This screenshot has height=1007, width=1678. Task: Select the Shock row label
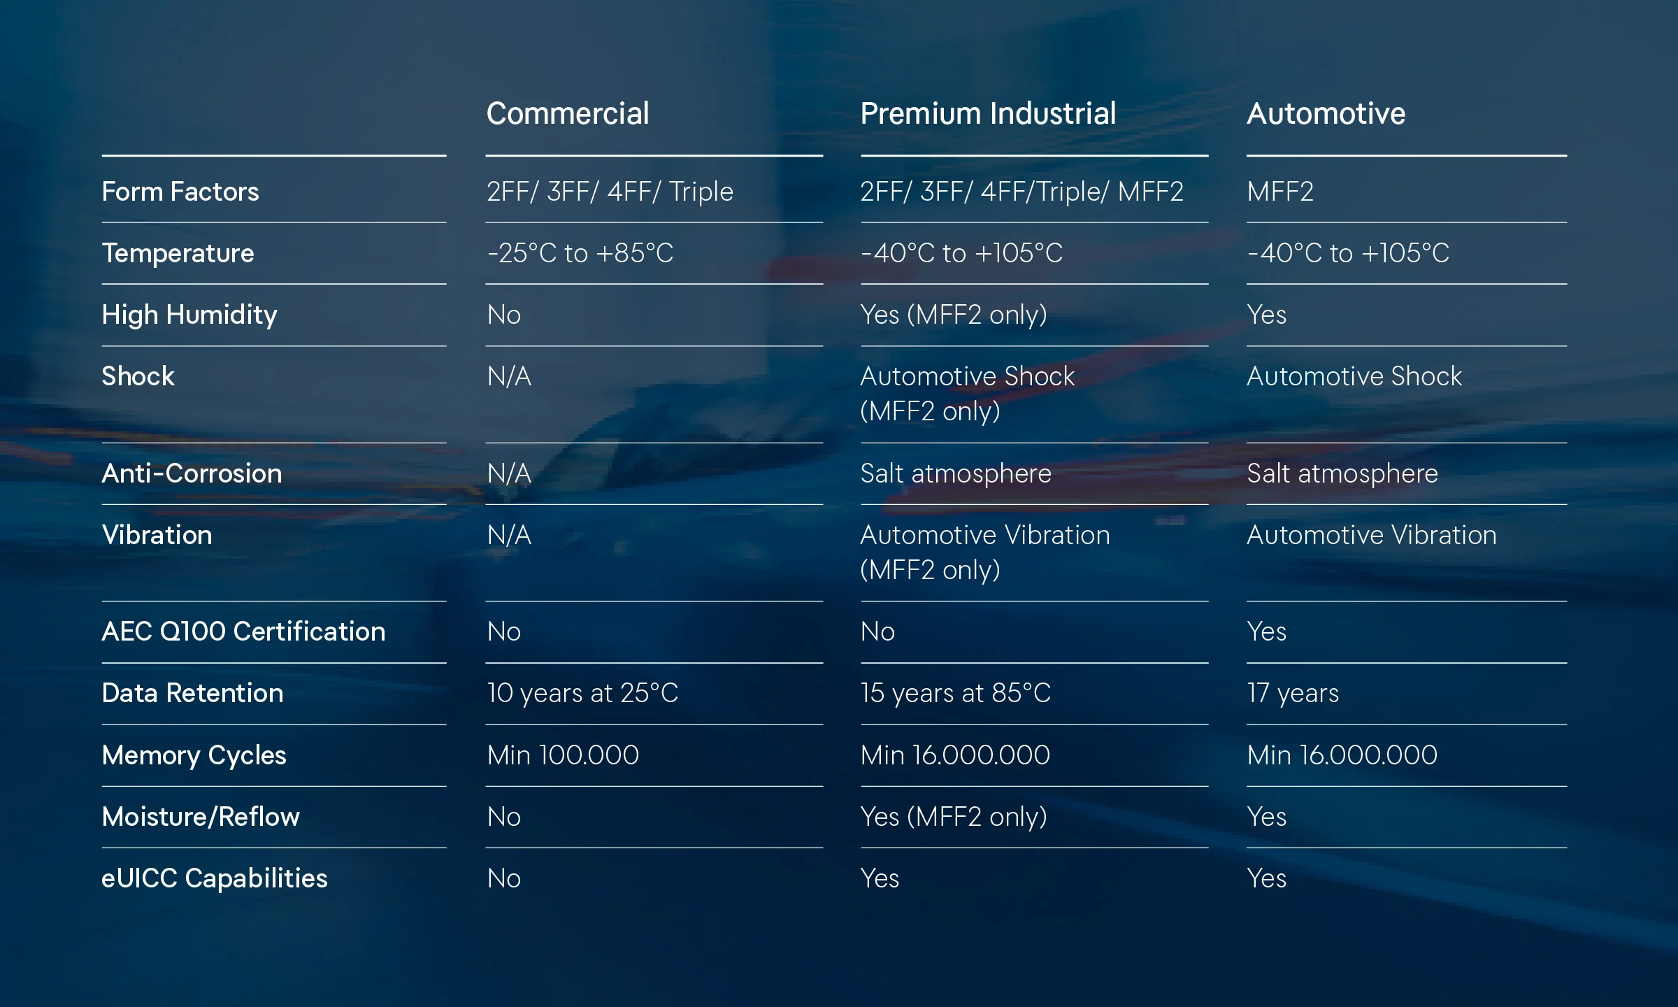click(x=138, y=376)
